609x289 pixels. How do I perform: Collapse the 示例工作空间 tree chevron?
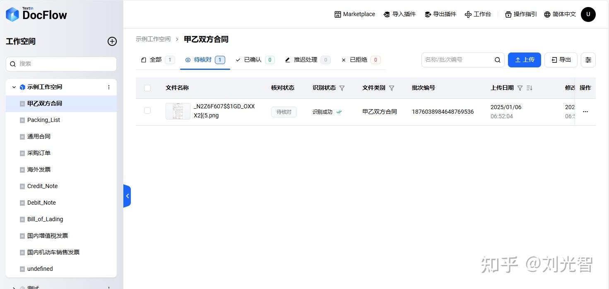[14, 87]
